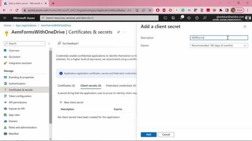Screen dimensions: 252x141
Task: Open App roles menu item
Action: pyautogui.click(x=14, y=115)
